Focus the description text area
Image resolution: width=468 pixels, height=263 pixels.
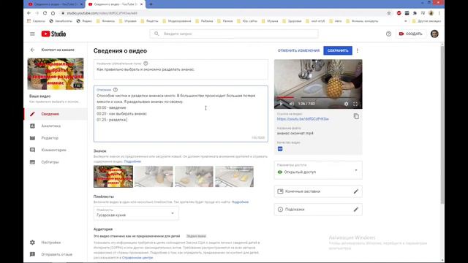coord(181,114)
